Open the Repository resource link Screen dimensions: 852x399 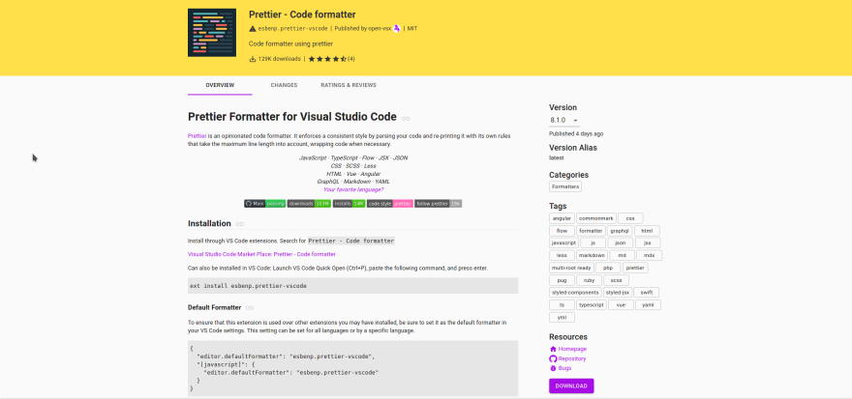pyautogui.click(x=572, y=358)
